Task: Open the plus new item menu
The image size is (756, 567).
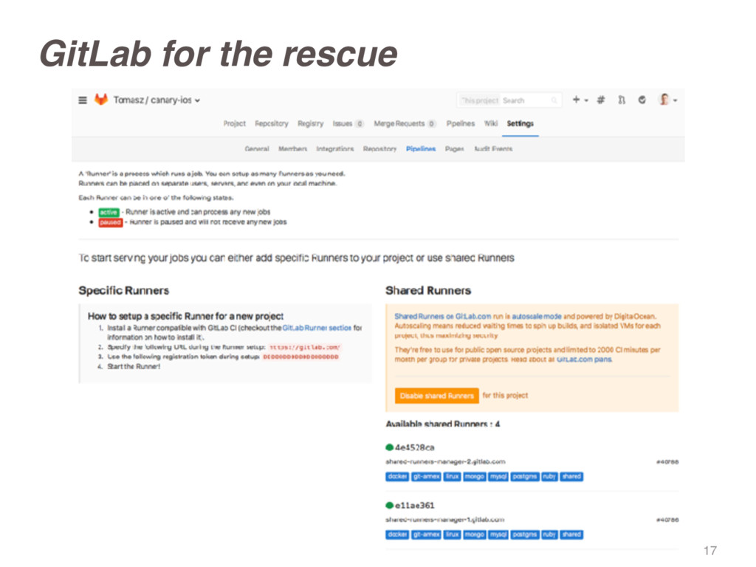Action: [576, 100]
